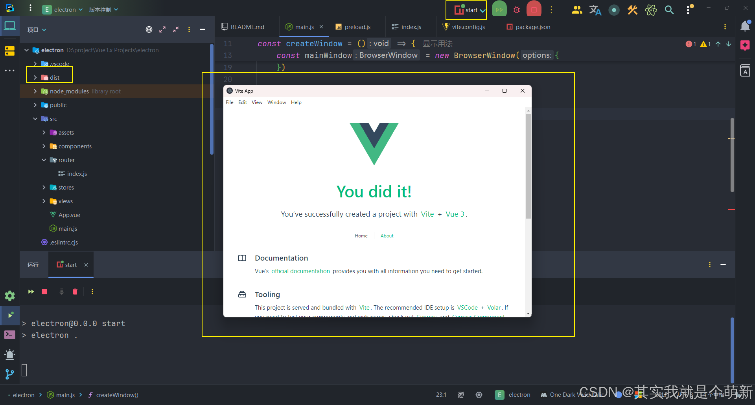Click the VSCode link under Tooling
The height and width of the screenshot is (405, 755).
point(467,308)
